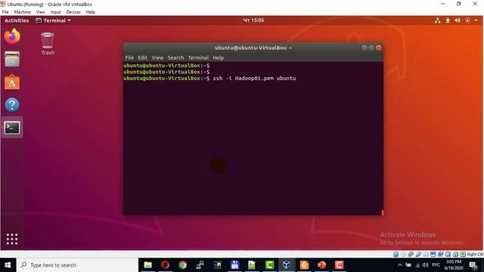Open VirtualBox File menu

click(x=5, y=12)
